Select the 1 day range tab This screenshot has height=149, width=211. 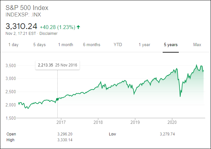point(13,45)
